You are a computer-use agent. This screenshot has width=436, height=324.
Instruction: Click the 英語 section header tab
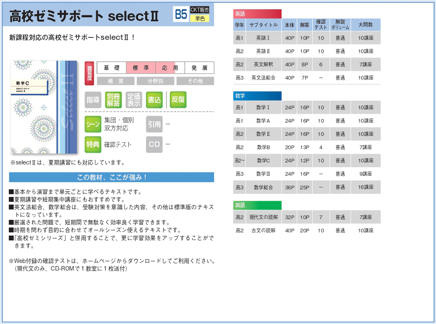257,14
